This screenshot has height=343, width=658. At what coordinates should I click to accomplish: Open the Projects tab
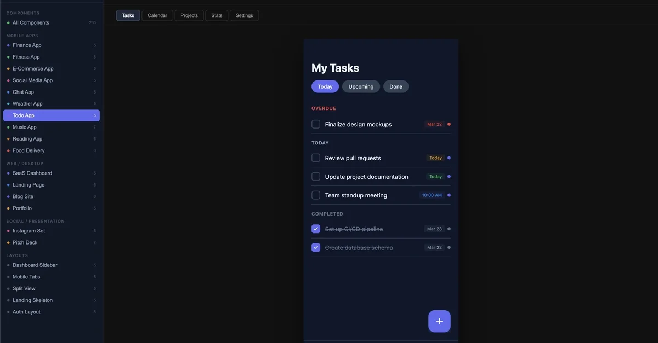click(189, 15)
